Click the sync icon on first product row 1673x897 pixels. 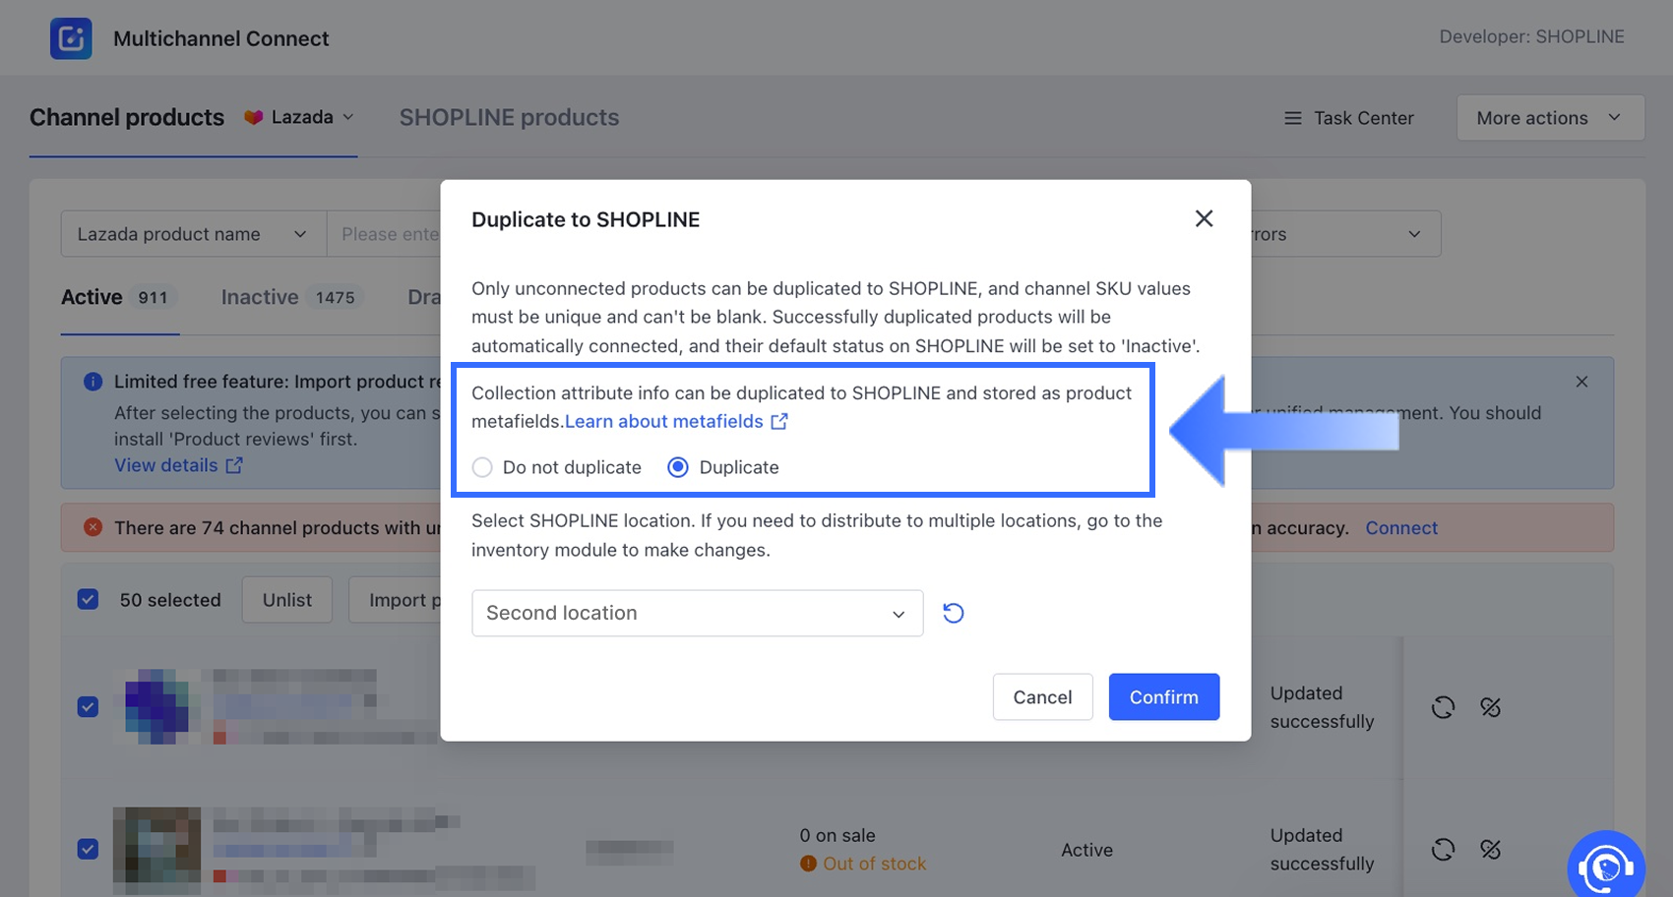1443,707
